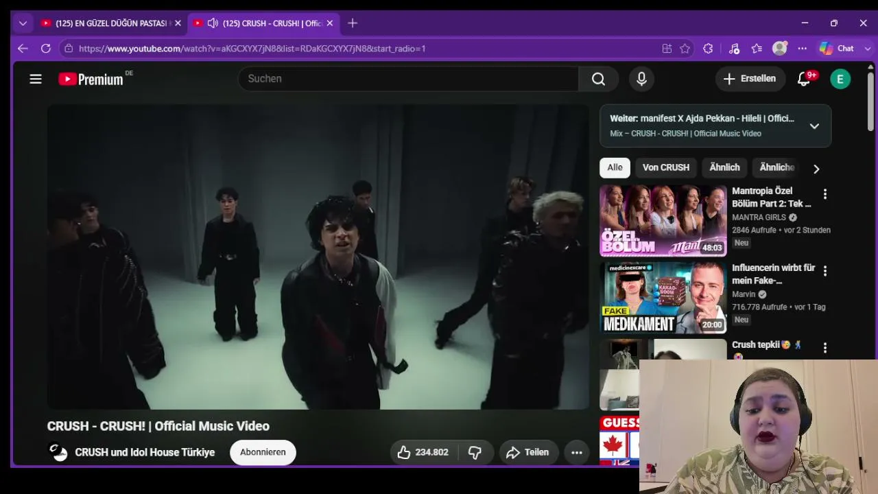The width and height of the screenshot is (878, 494).
Task: Focus the browser address bar URL
Action: click(252, 49)
